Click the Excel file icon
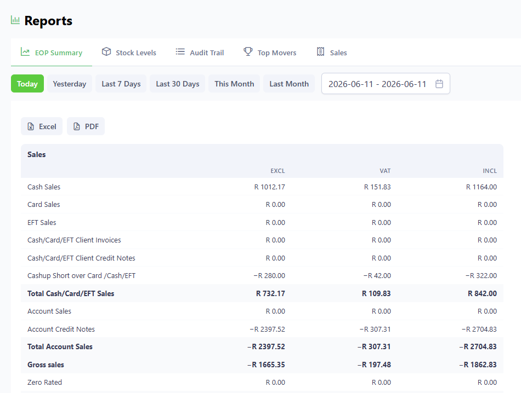Image resolution: width=521 pixels, height=393 pixels. coord(31,126)
